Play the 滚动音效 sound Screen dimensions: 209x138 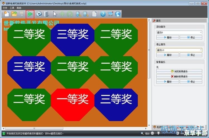[x=168, y=37]
